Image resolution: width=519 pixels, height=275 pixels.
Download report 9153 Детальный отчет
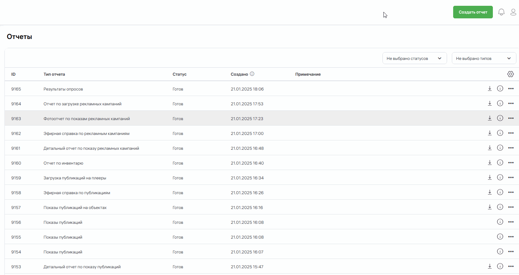(x=490, y=266)
